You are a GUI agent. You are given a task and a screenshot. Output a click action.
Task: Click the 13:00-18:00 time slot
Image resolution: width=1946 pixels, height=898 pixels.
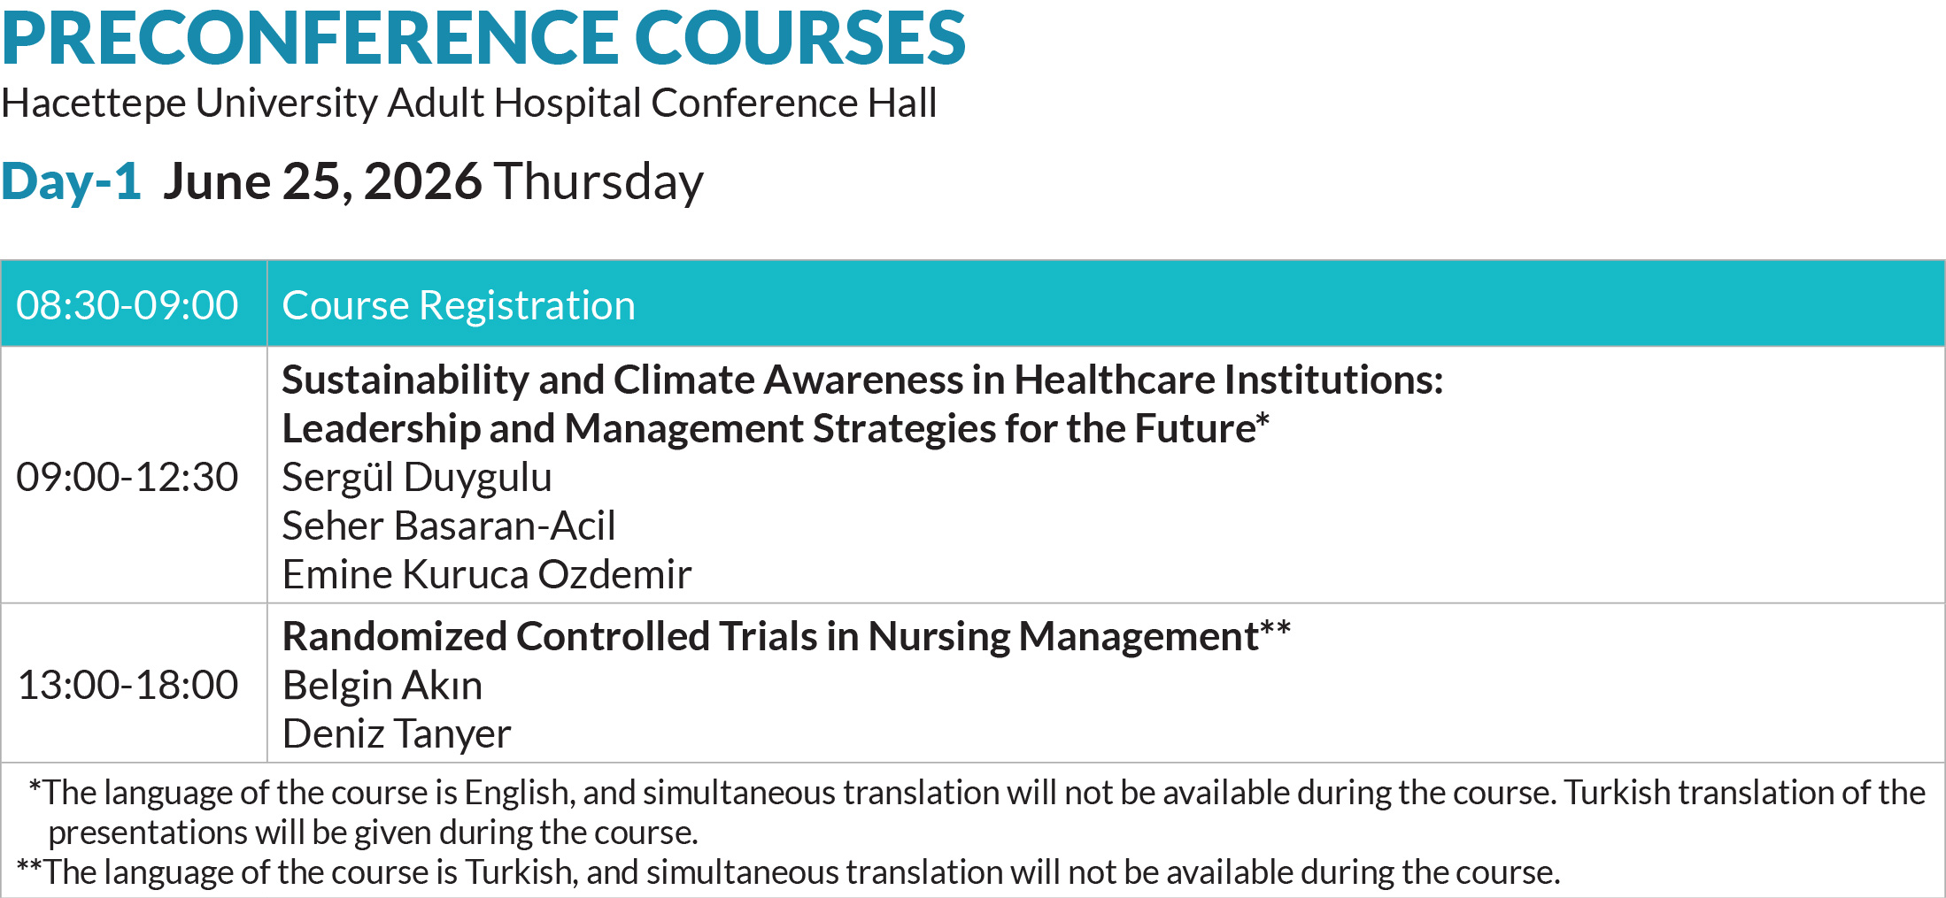pyautogui.click(x=127, y=685)
